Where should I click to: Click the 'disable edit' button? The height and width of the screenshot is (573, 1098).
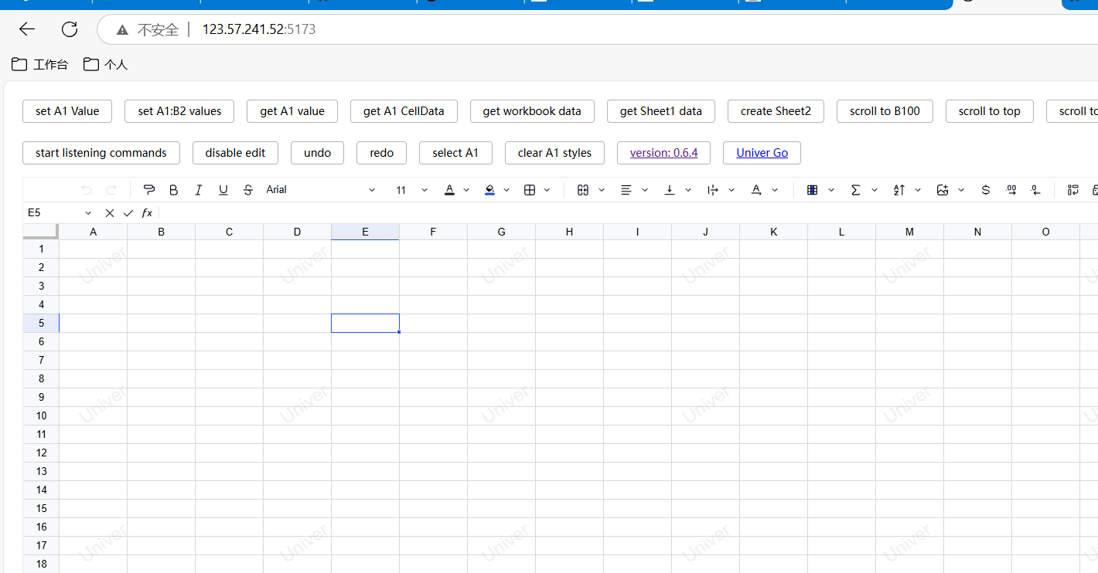[x=235, y=153]
